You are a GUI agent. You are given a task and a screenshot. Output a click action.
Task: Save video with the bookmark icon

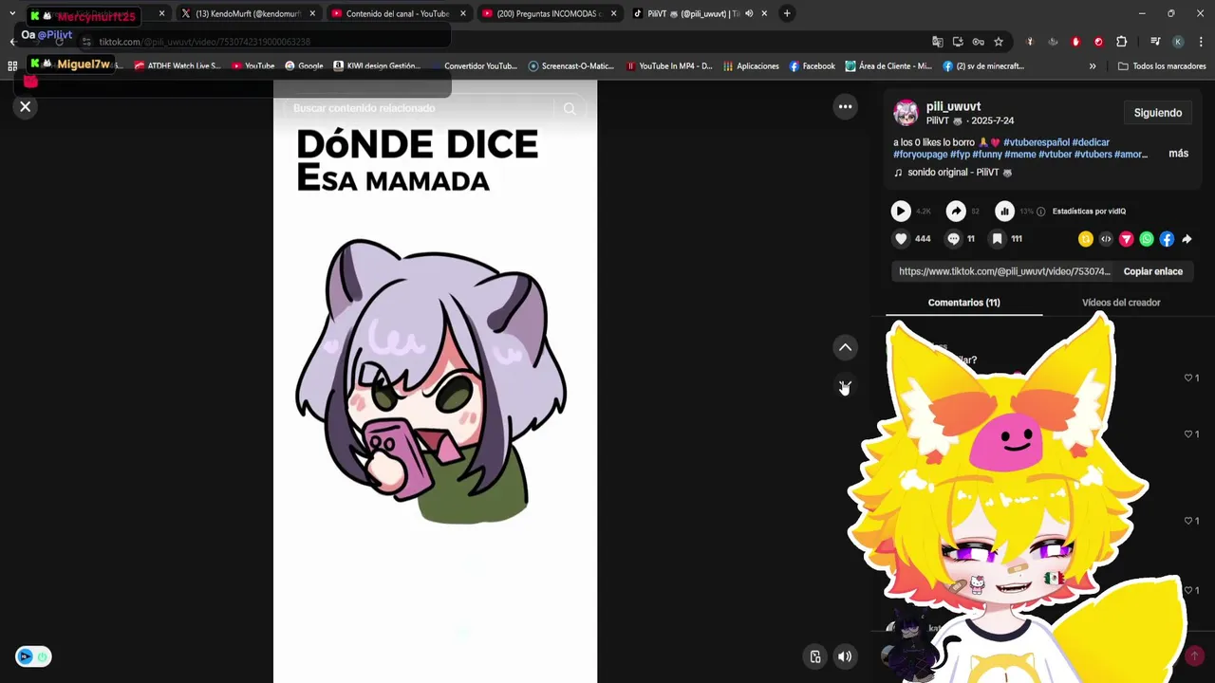(x=998, y=239)
